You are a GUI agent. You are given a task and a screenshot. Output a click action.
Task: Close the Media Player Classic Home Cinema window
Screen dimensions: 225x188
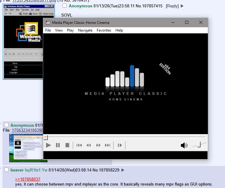coord(201,22)
